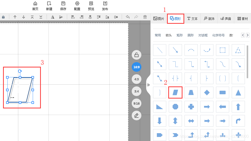Viewport: 251px width, 141px height.
Task: Insert the solid triangle shape
Action: pos(238,92)
